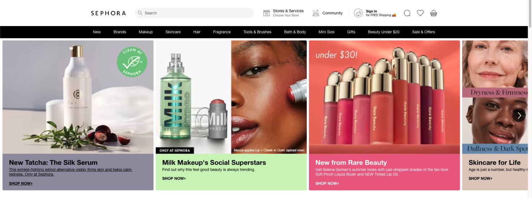Viewport: 532px width, 198px height.
Task: Open the shopping basket icon
Action: (x=434, y=13)
